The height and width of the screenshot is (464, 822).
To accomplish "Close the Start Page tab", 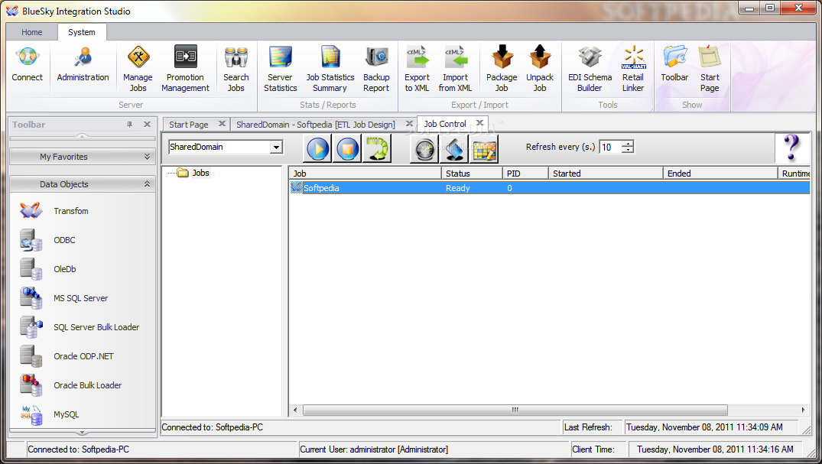I will click(x=222, y=124).
